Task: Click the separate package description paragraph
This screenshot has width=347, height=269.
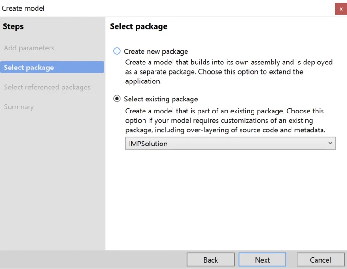Action: (x=229, y=72)
